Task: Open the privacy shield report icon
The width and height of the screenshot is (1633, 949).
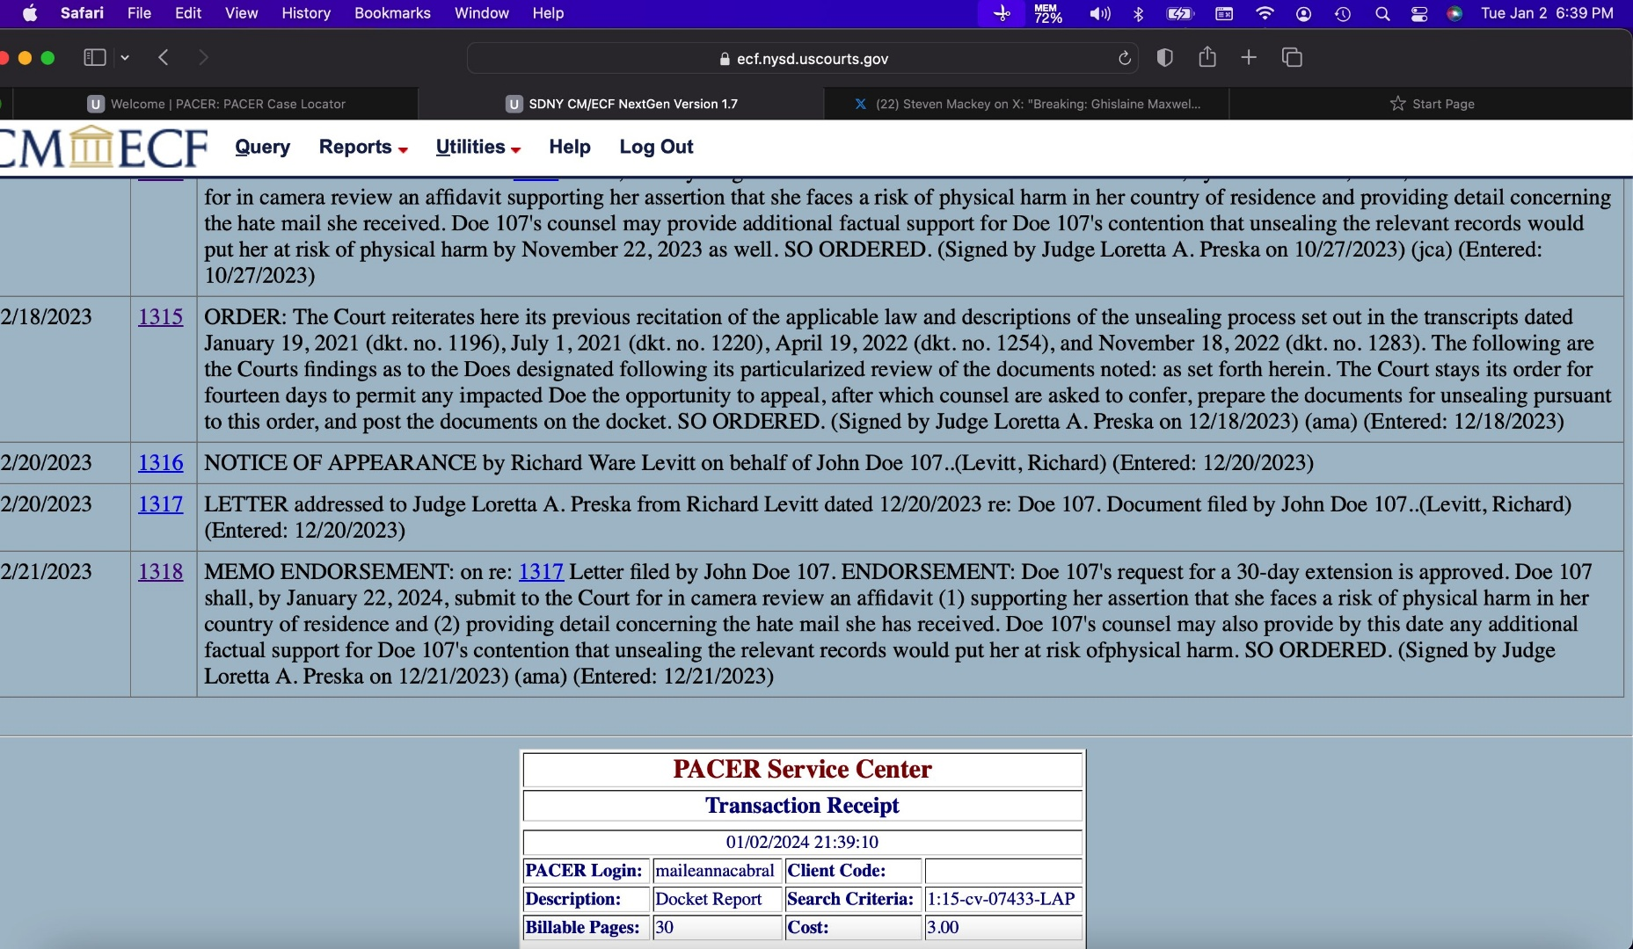Action: click(x=1164, y=57)
